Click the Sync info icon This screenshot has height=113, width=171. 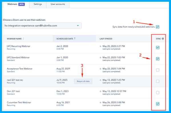(x=163, y=39)
